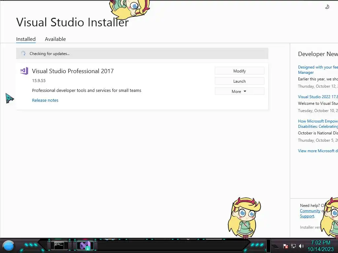
Task: Click the Visual Studio Professional purple logo
Action: tap(24, 71)
